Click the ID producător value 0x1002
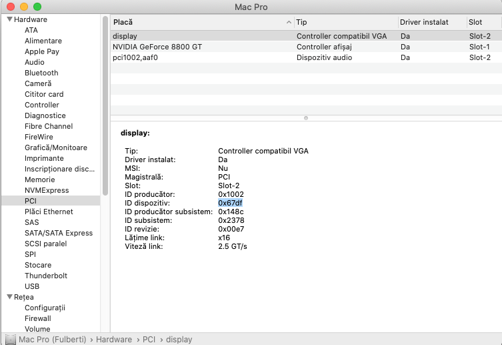The image size is (502, 345). [x=231, y=194]
